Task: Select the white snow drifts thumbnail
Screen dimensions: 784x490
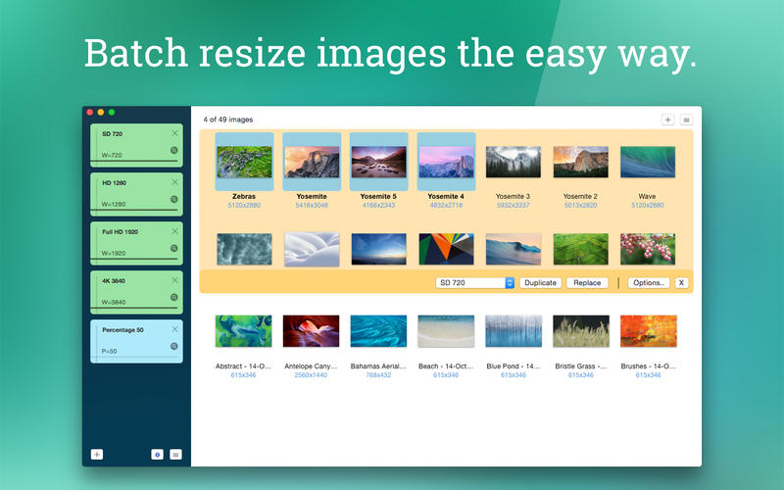Action: click(312, 249)
